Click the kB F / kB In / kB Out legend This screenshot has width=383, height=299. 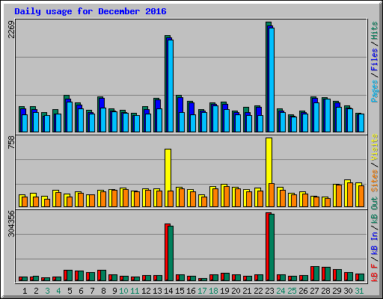tap(375, 239)
